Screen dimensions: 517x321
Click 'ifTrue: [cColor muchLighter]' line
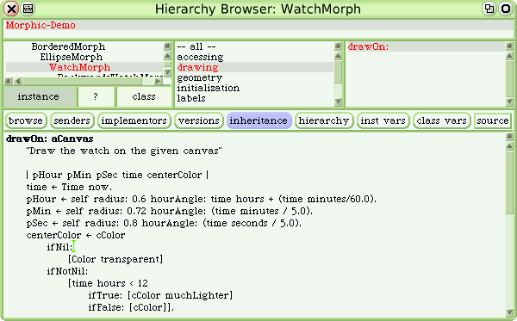(160, 295)
